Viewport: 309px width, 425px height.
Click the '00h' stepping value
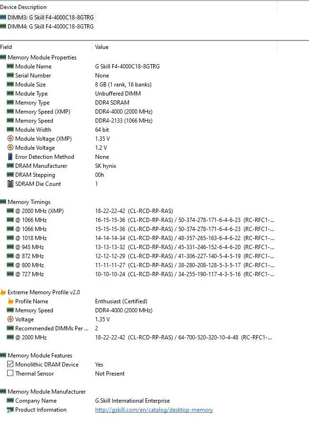click(99, 175)
